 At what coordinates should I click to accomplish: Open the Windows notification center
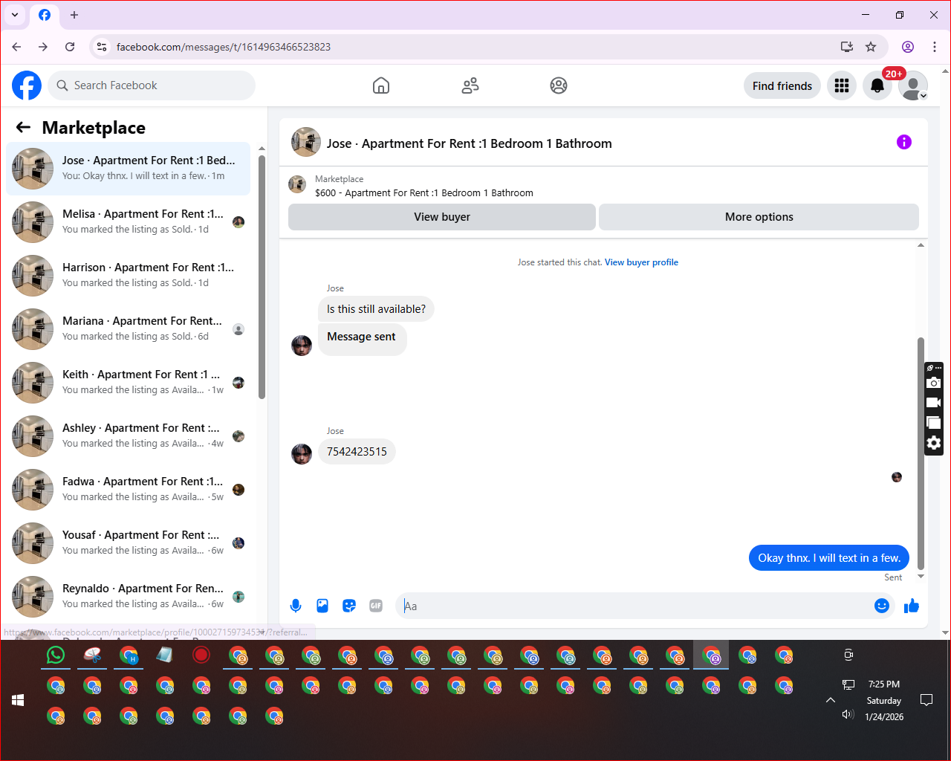tap(926, 700)
